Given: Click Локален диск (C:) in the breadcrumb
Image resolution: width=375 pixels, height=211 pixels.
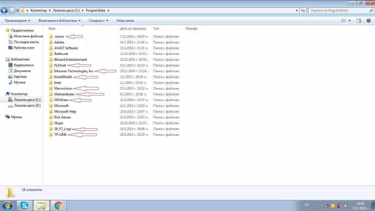Looking at the screenshot, I should [x=66, y=10].
